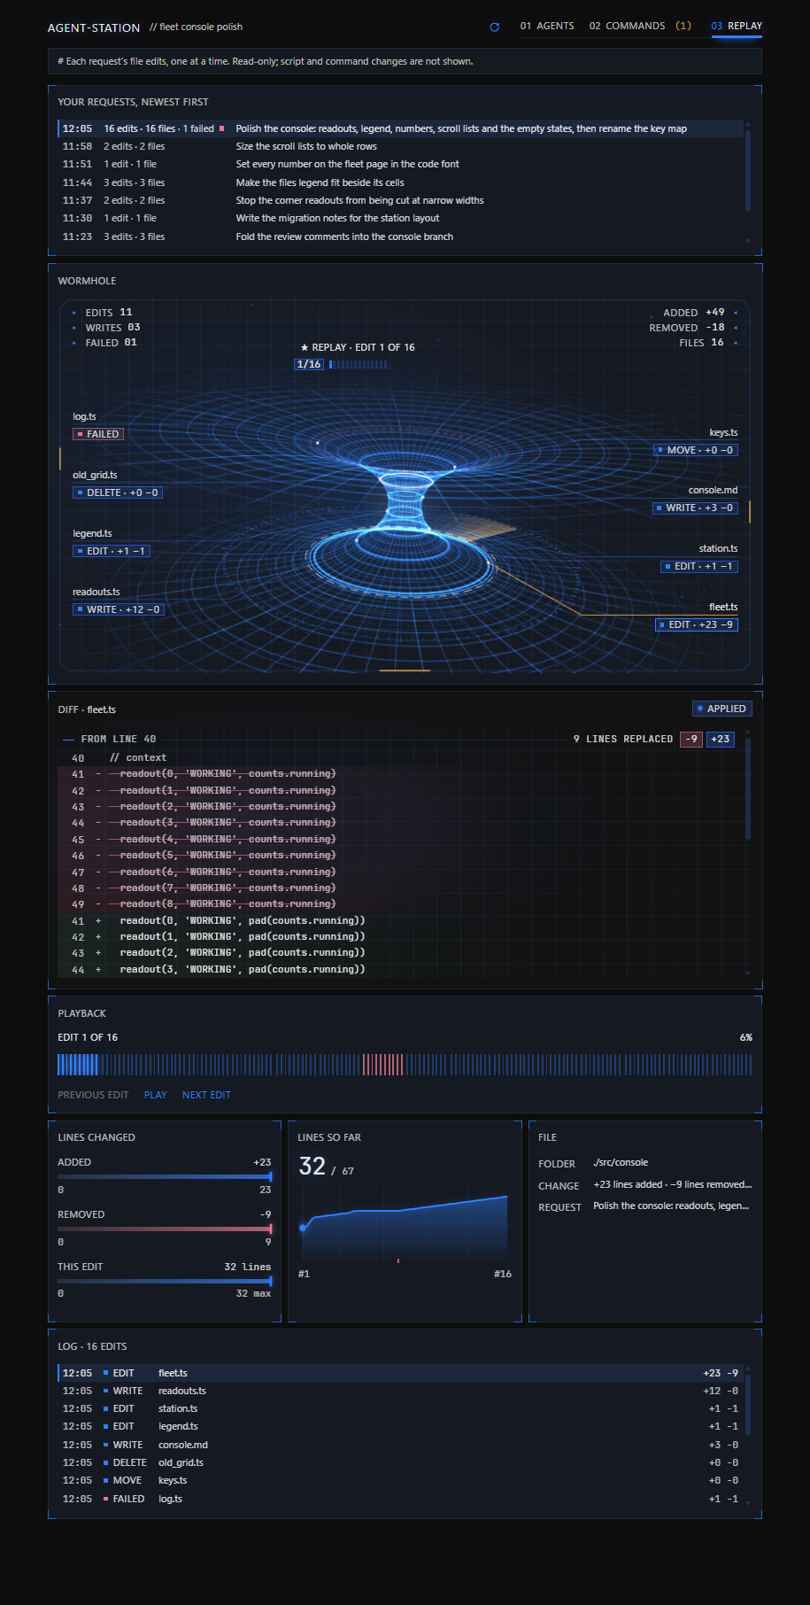Click the down arrow of the diff scrollbar

tap(748, 973)
